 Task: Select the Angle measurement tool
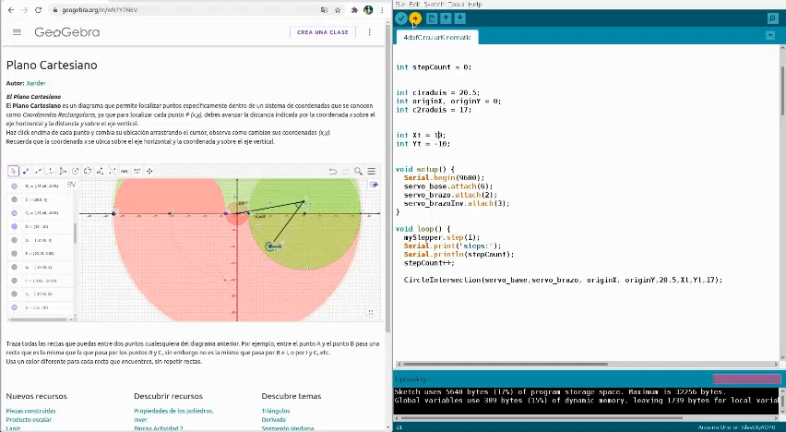click(100, 171)
